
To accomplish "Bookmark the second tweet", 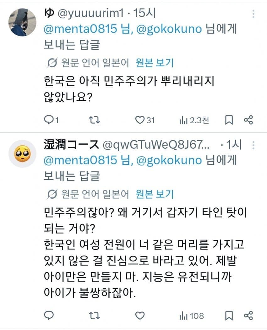I will [x=229, y=316].
